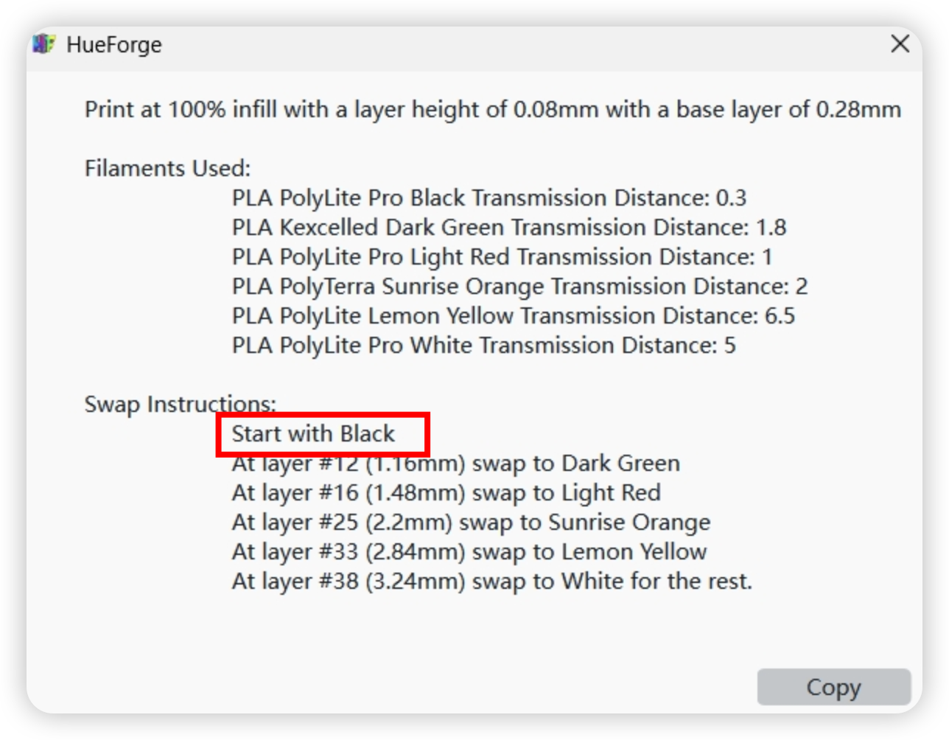The height and width of the screenshot is (740, 949).
Task: Click the layer #16 swap to Light Red line
Action: (447, 493)
